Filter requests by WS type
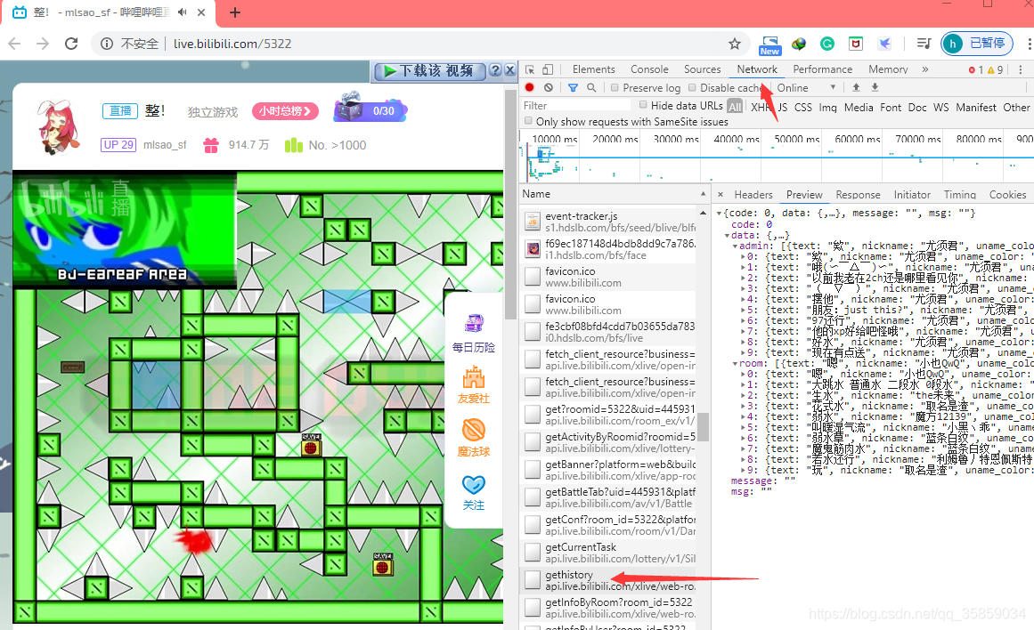This screenshot has width=1034, height=630. [x=940, y=107]
